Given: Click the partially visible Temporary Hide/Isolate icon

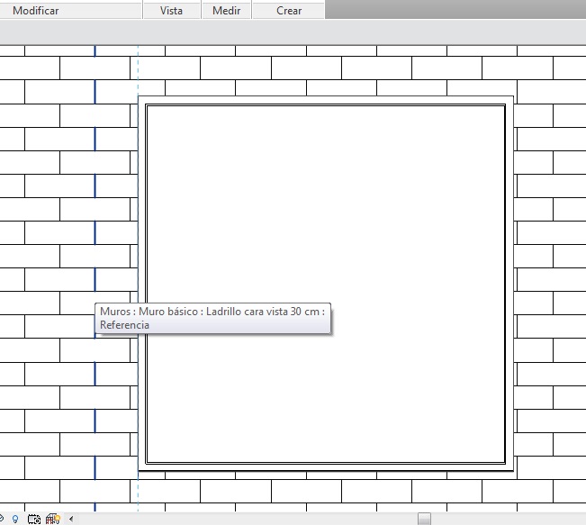Looking at the screenshot, I should click(2, 519).
